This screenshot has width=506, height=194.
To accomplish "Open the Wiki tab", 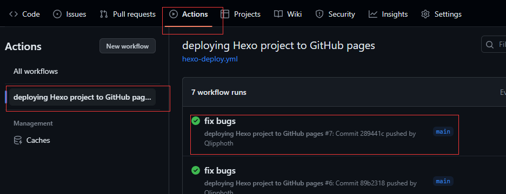I will tap(288, 14).
